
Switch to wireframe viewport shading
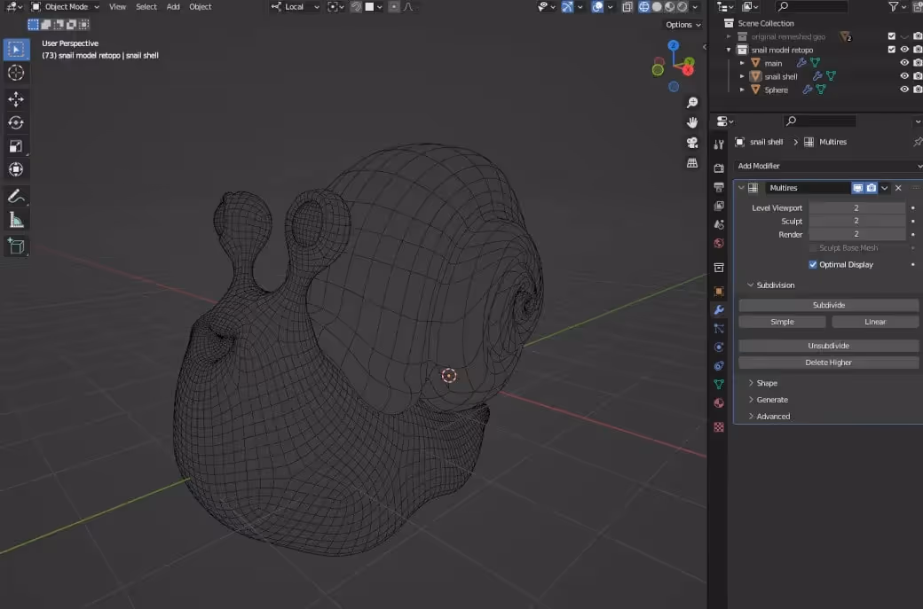644,7
